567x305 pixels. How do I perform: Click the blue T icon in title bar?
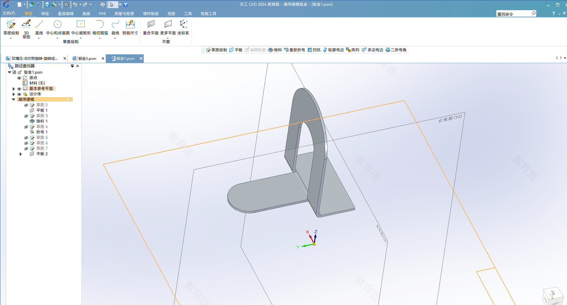coord(126,5)
